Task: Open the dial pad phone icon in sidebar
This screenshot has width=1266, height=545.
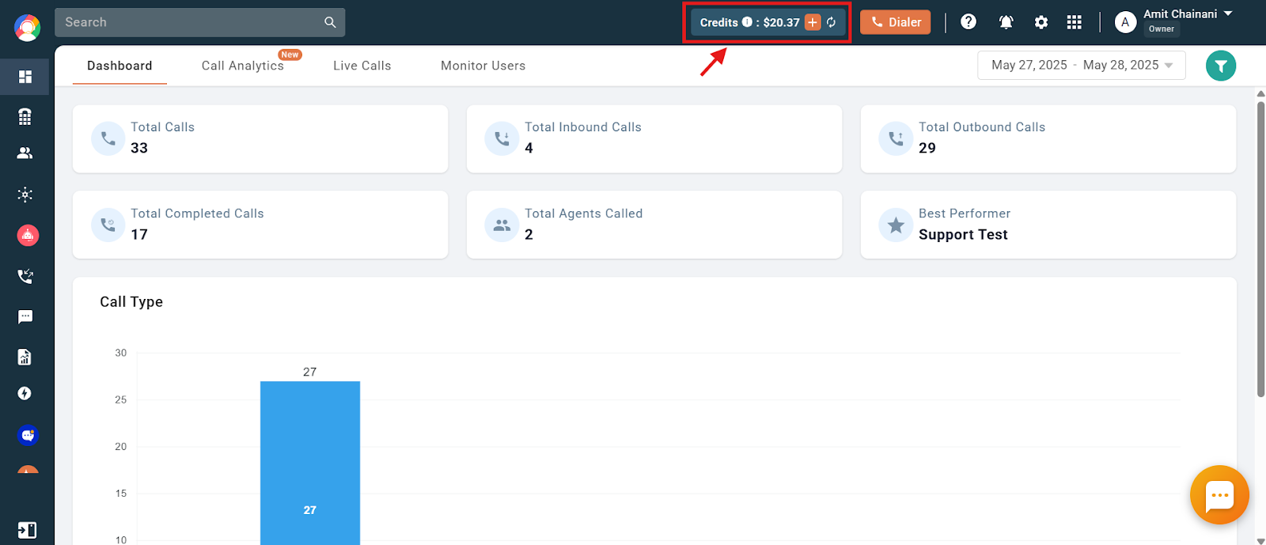Action: (x=25, y=116)
